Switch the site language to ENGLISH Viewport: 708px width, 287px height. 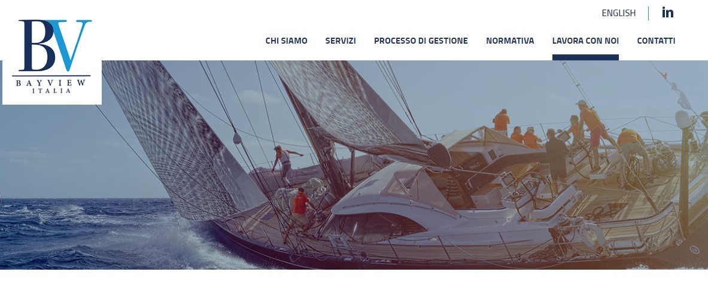coord(619,13)
